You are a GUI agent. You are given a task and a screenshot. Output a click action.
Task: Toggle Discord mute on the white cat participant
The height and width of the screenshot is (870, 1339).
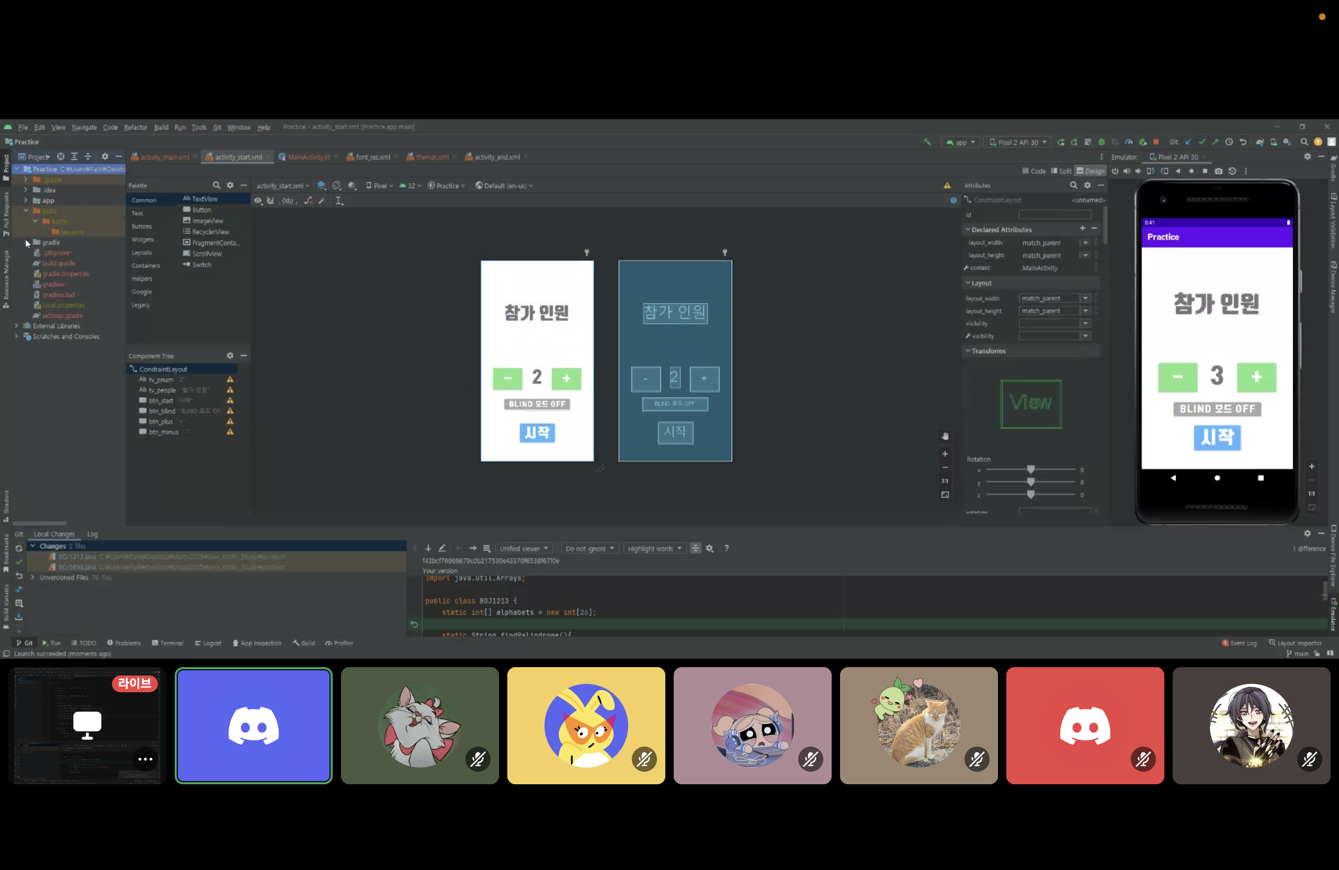click(478, 760)
